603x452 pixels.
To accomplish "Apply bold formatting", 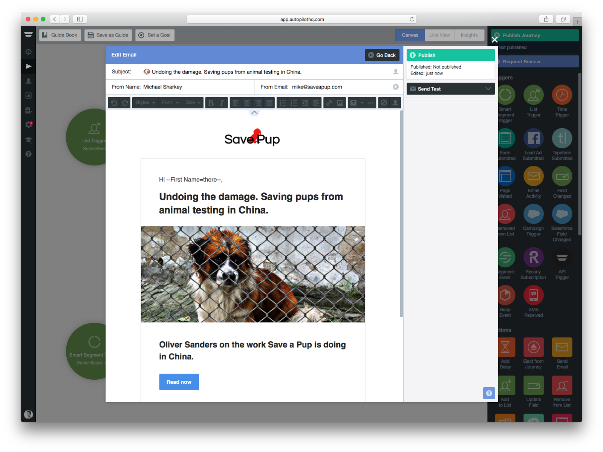I will [211, 103].
